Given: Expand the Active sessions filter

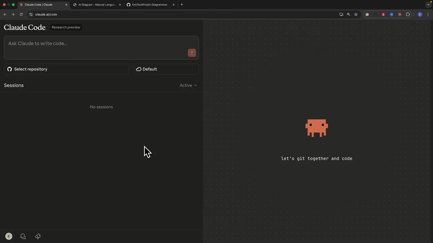Looking at the screenshot, I should coord(188,85).
